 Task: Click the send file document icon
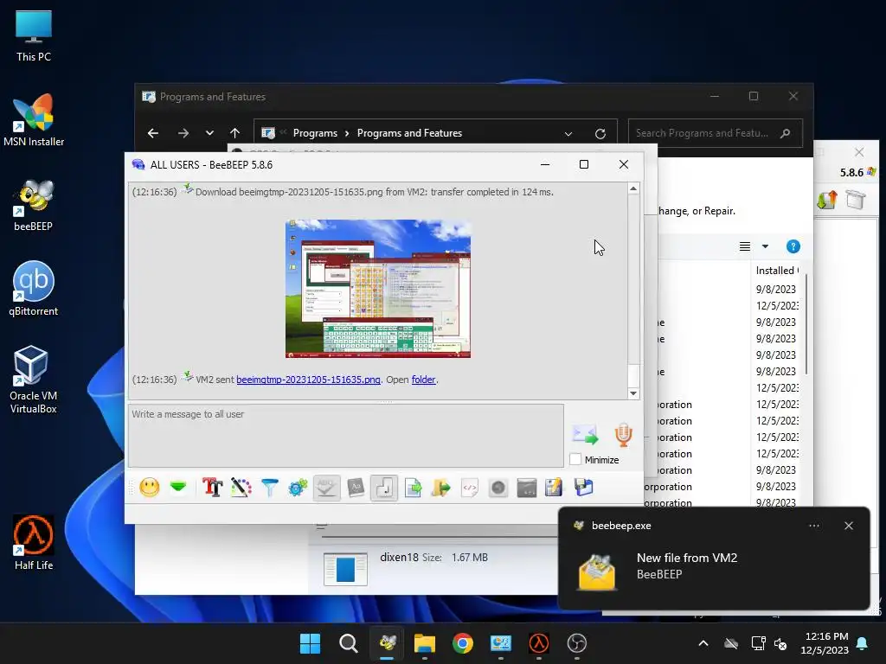pos(413,488)
